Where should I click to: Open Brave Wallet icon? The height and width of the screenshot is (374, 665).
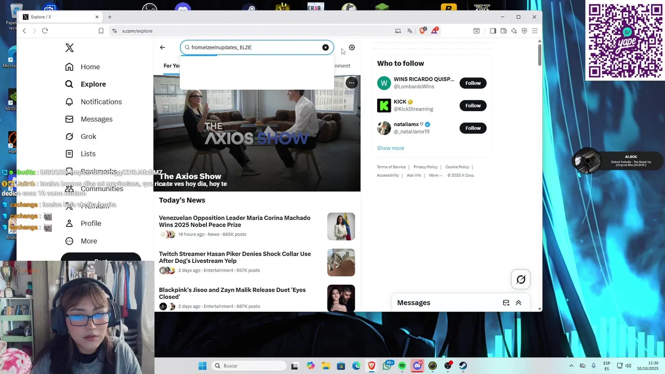click(503, 31)
